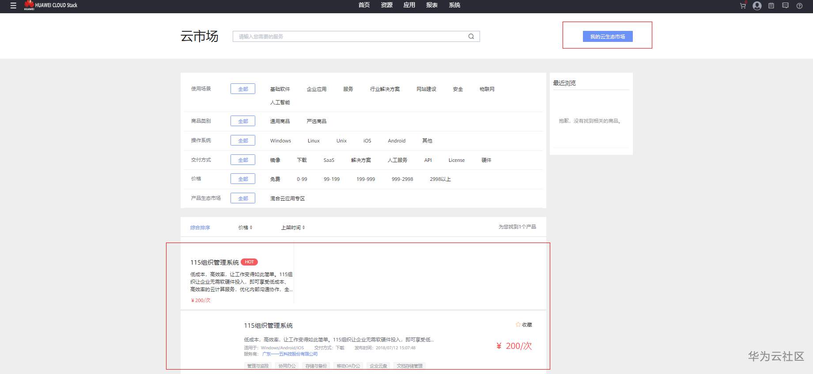Select 人工服务 delivery method
The height and width of the screenshot is (374, 813).
[x=397, y=160]
